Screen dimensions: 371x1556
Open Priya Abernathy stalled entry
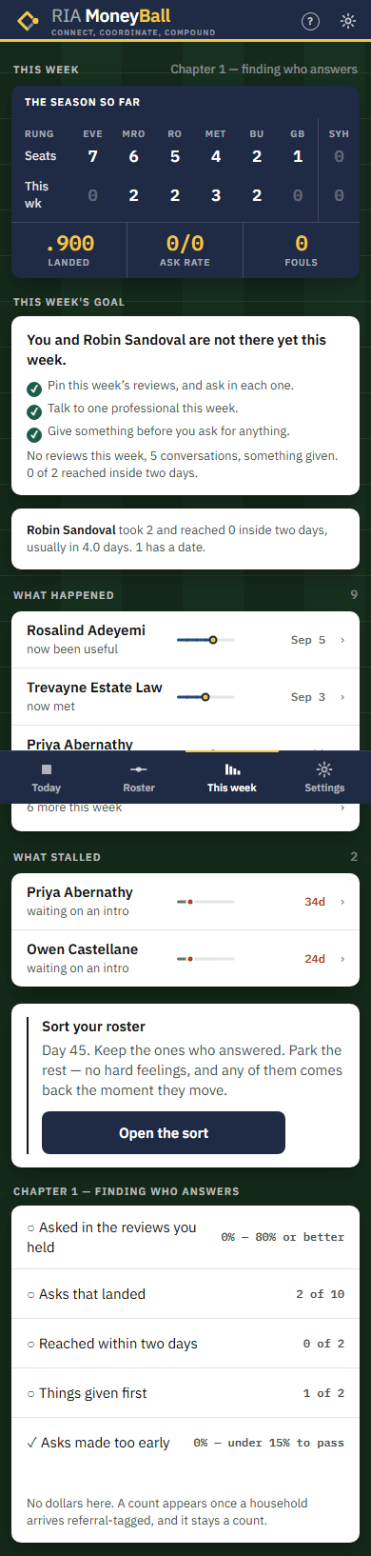tap(185, 901)
